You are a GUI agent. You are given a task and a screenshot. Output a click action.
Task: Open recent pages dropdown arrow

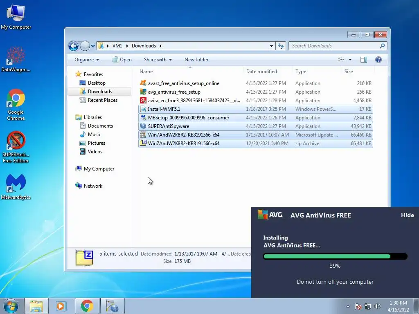(93, 46)
